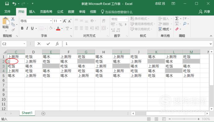Click the Normal view icon in status bar
This screenshot has height=122, width=214.
(x=149, y=119)
